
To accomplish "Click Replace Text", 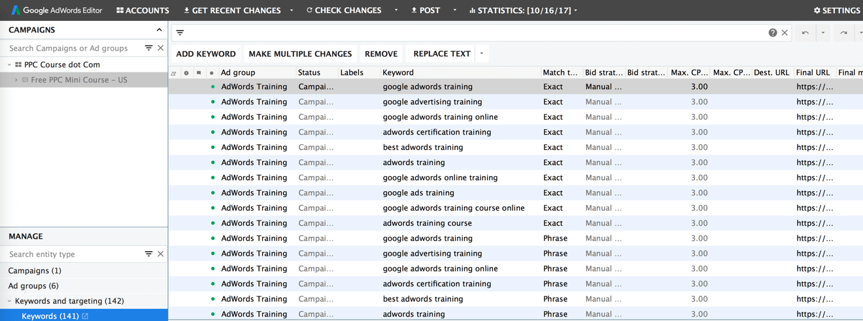I will click(x=442, y=53).
